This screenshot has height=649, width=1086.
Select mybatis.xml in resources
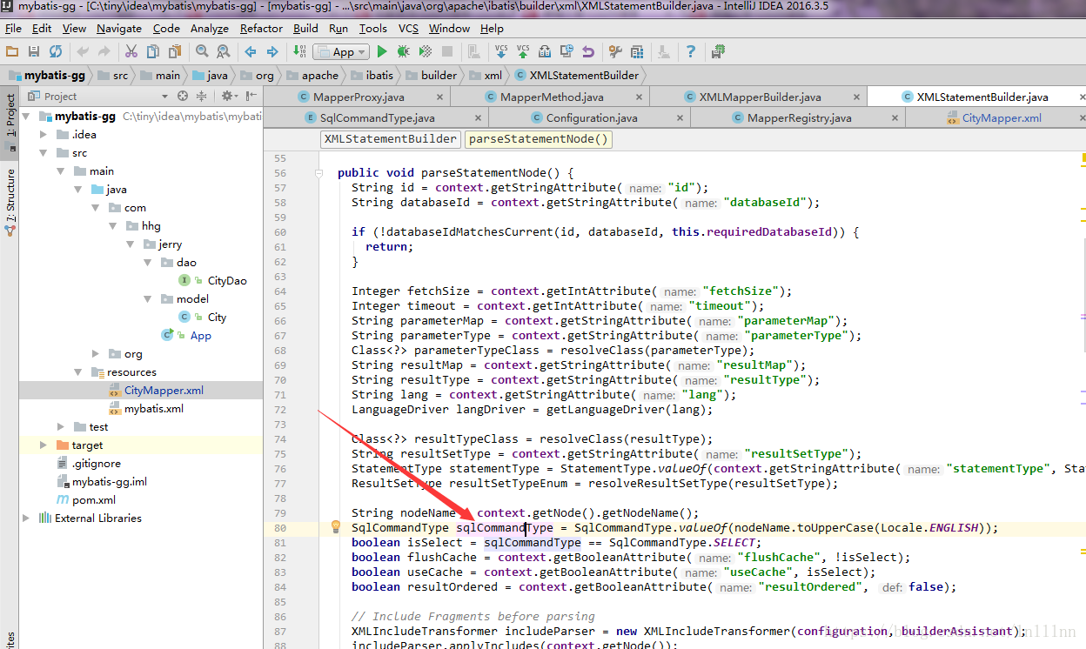(x=153, y=408)
